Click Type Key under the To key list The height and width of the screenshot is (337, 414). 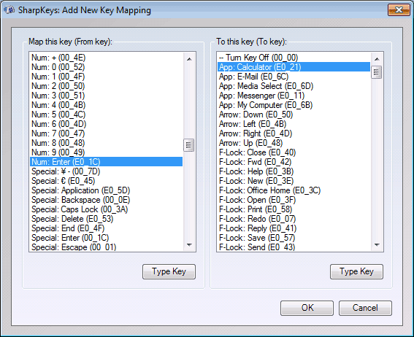click(356, 271)
